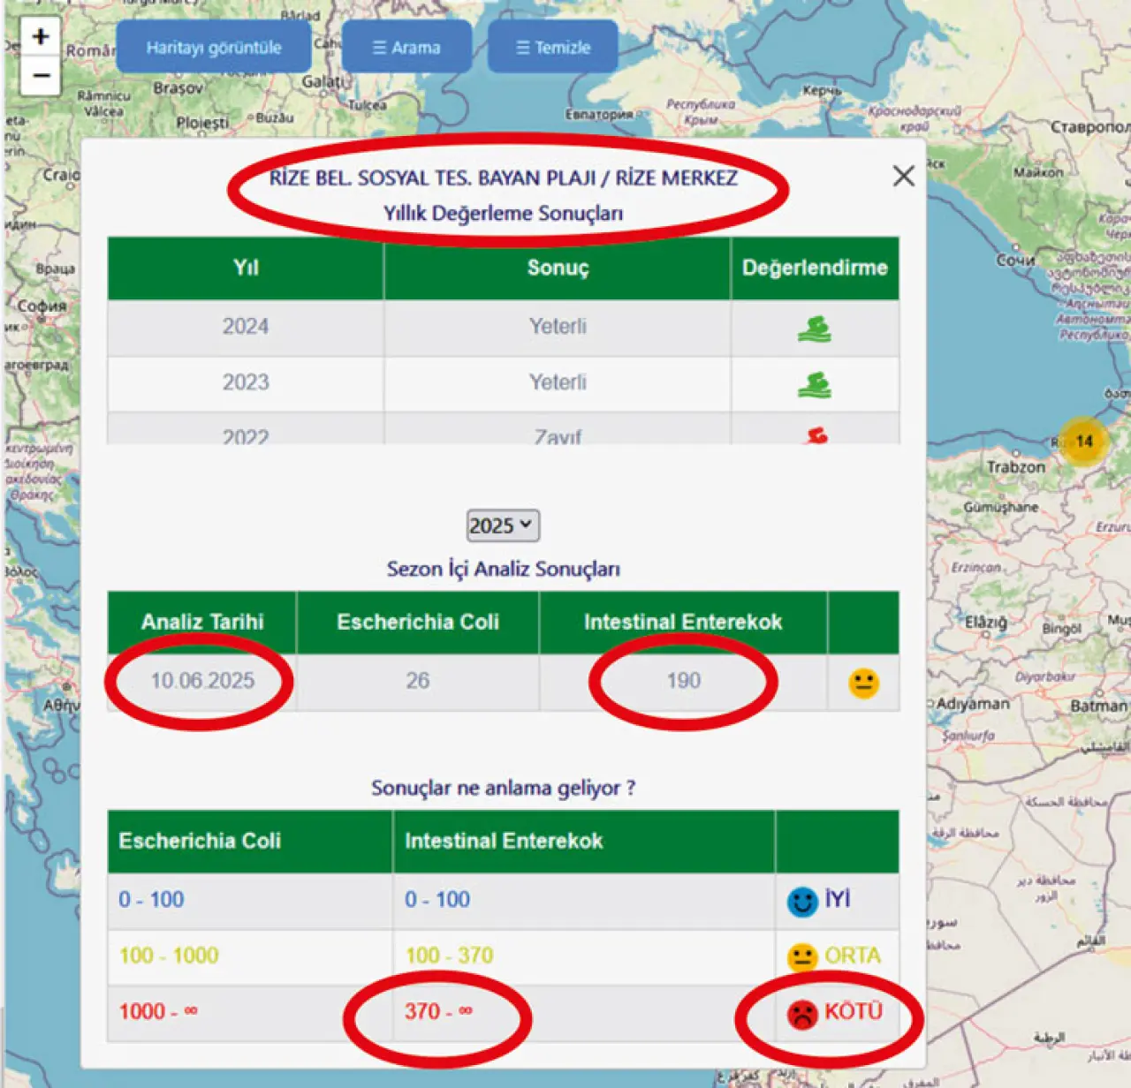Zoom in the map with plus button
The width and height of the screenshot is (1131, 1088).
click(41, 37)
